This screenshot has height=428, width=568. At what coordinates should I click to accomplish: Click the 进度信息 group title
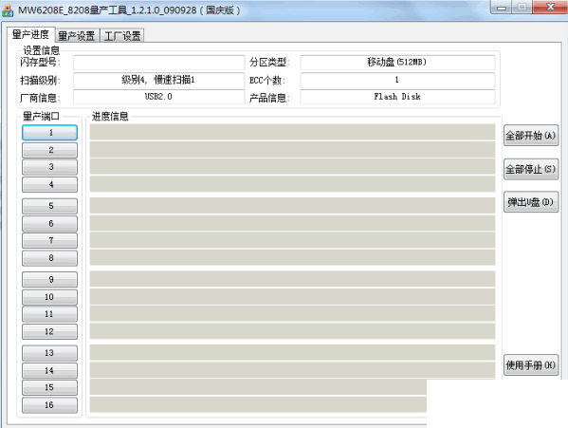(x=110, y=117)
